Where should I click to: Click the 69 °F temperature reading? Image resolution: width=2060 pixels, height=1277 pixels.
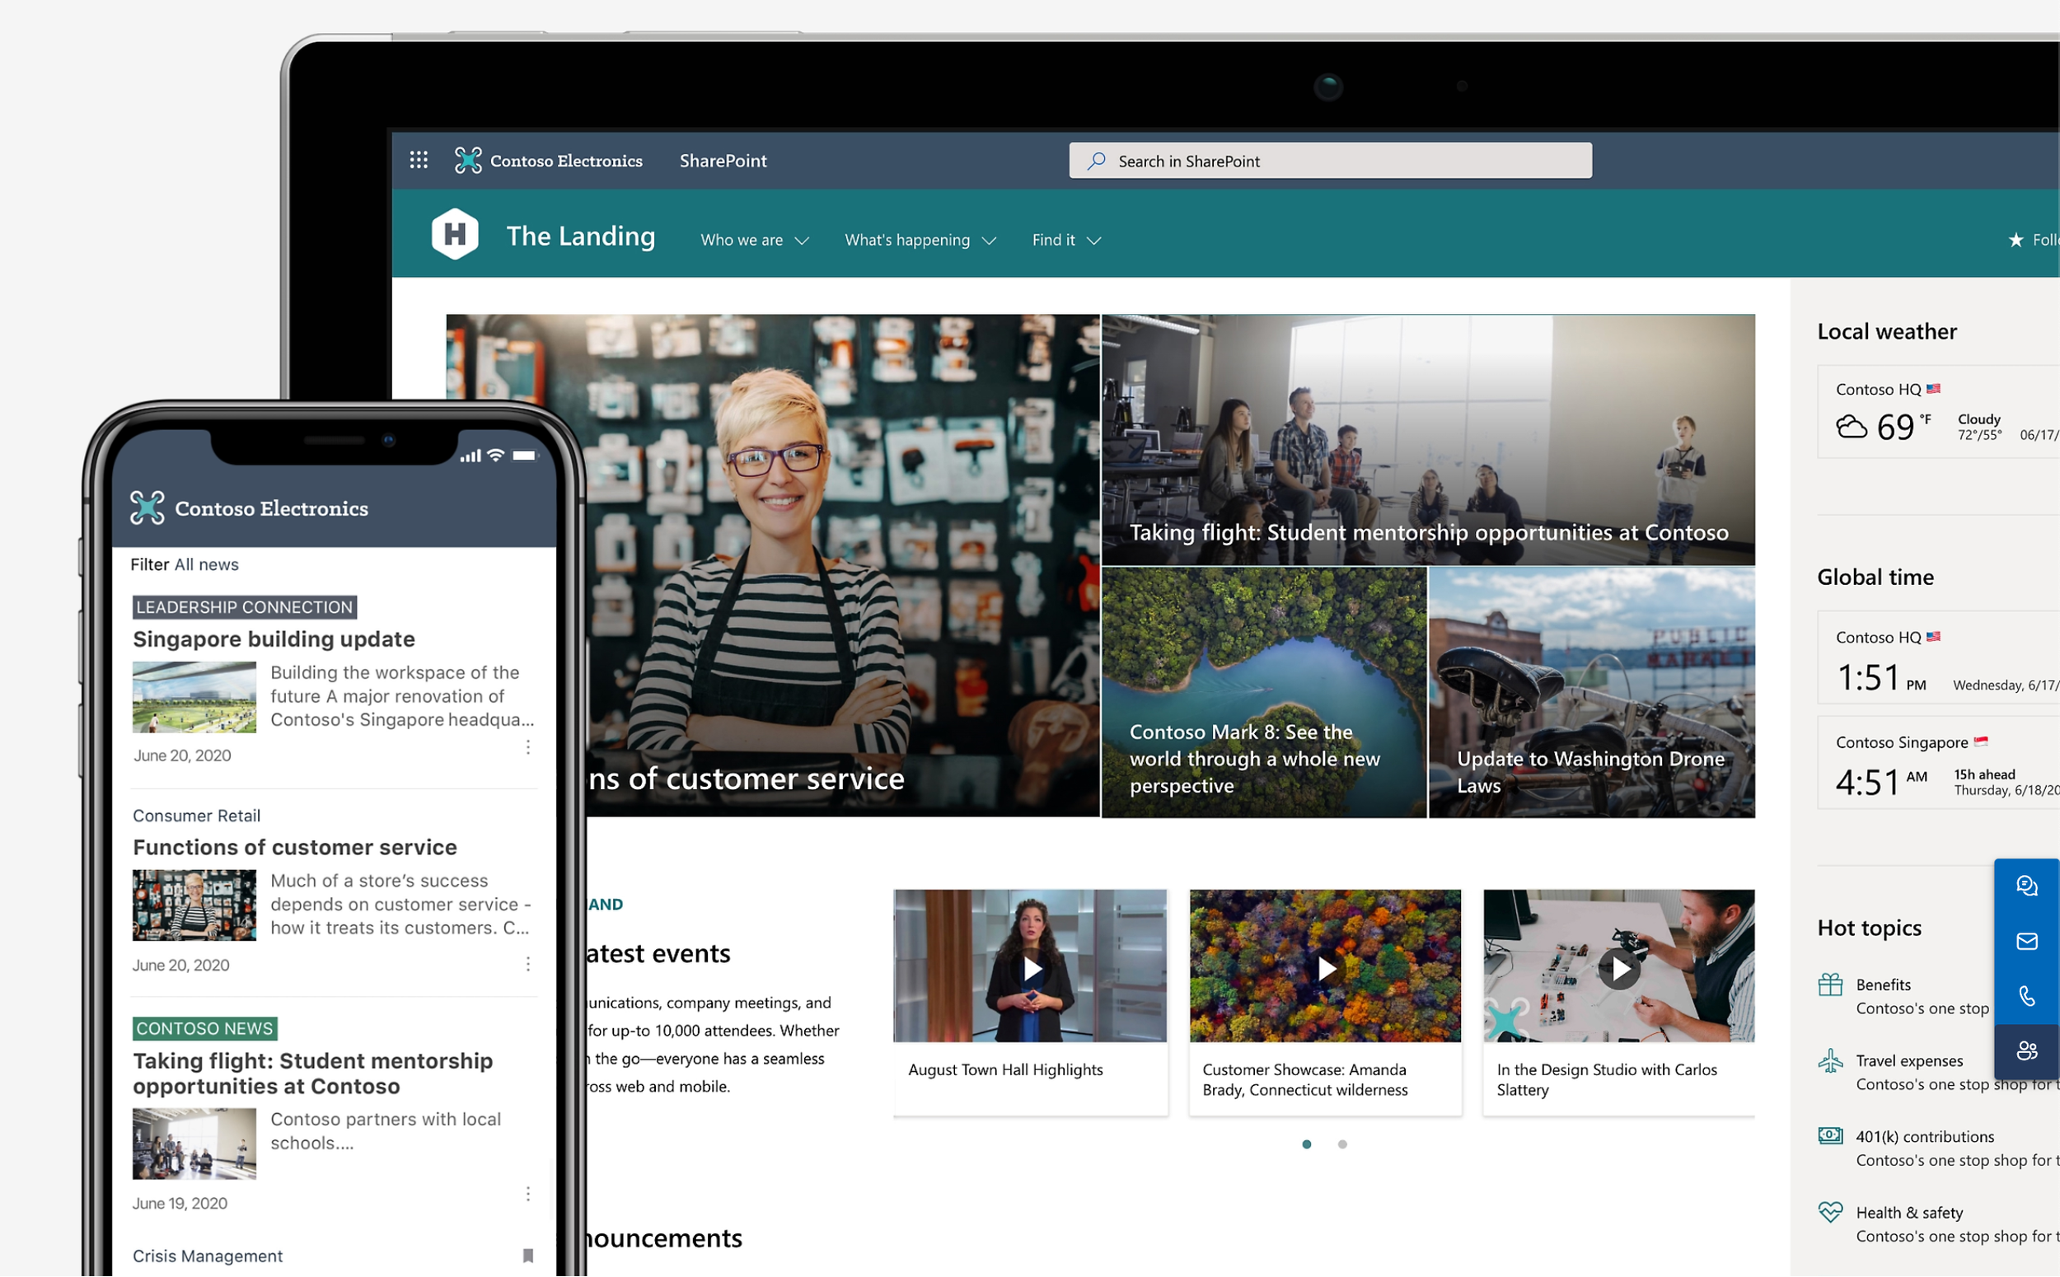1903,427
